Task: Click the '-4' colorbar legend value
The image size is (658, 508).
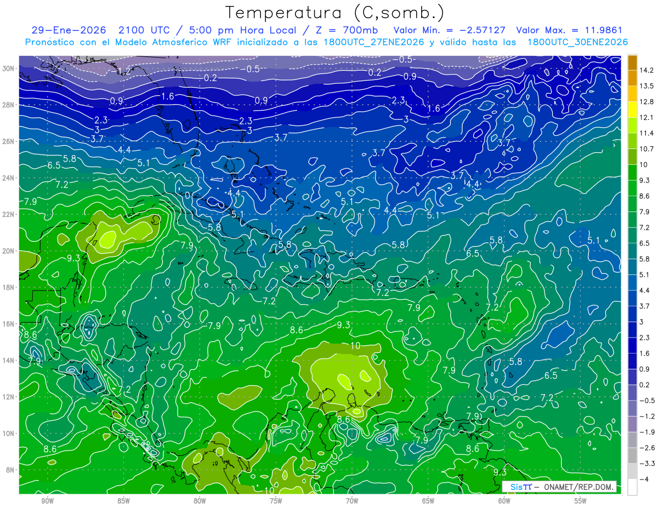Action: [644, 479]
